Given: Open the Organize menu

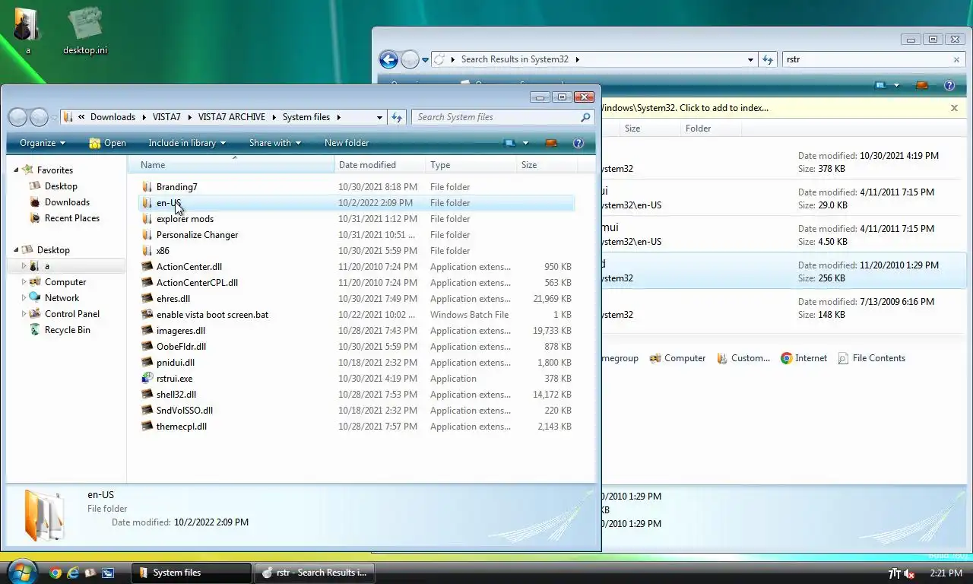Looking at the screenshot, I should pos(43,143).
